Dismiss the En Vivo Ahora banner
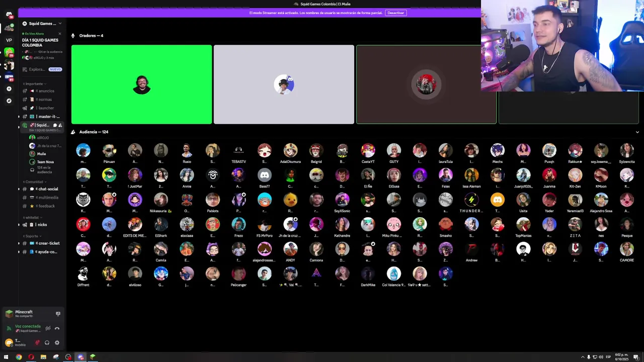Image resolution: width=644 pixels, height=362 pixels. tap(59, 34)
